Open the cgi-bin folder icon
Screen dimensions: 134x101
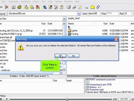point(70,31)
